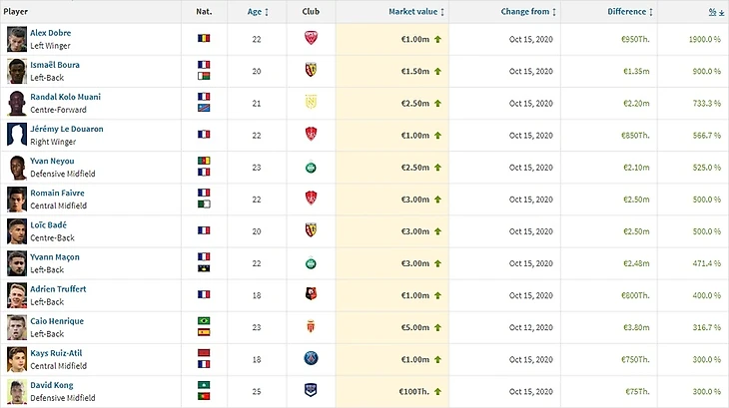Click Jérémy Le Douaron's placeholder portrait
The image size is (729, 408).
pos(16,134)
